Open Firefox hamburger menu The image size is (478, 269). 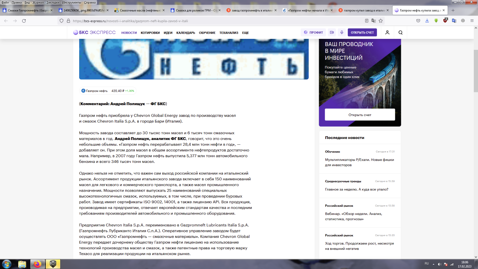click(x=472, y=21)
